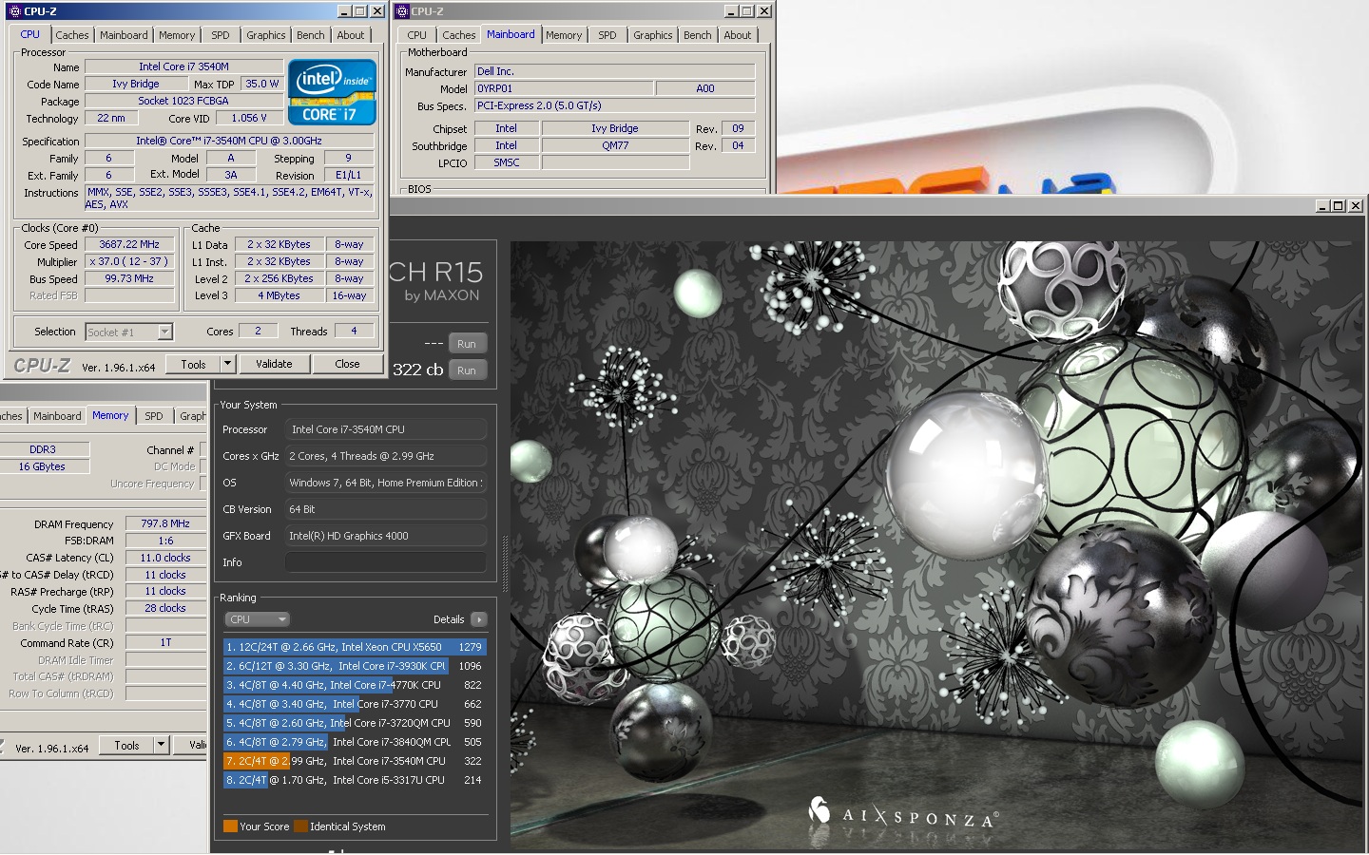Viewport: 1369px width, 855px height.
Task: Run the CPU test next to 322 cb
Action: pos(466,370)
